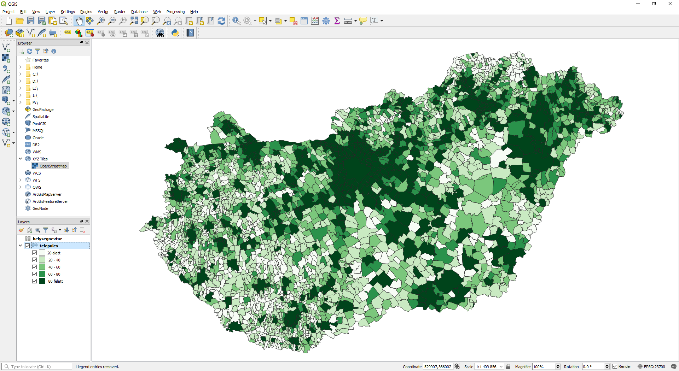679x371 pixels.
Task: Open a project with the folder icon
Action: tap(20, 21)
